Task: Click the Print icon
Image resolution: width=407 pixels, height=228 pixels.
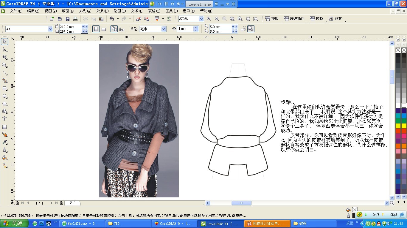Action: (75, 19)
